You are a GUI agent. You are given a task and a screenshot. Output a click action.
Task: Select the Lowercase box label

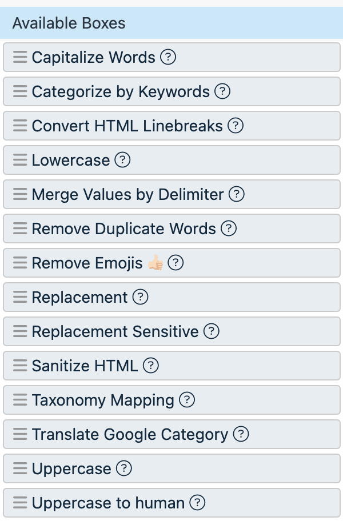click(71, 160)
